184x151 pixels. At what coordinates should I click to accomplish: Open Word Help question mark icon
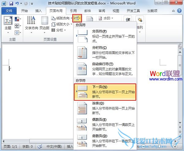tap(179, 11)
